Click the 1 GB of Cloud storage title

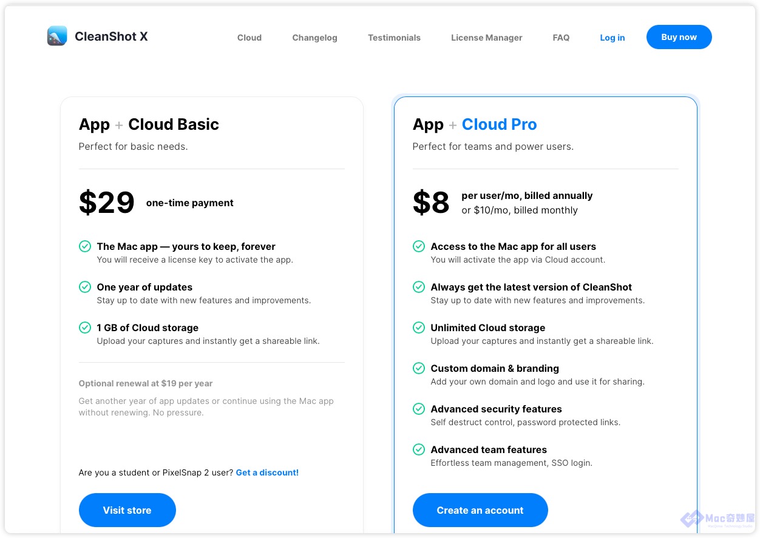pos(148,328)
